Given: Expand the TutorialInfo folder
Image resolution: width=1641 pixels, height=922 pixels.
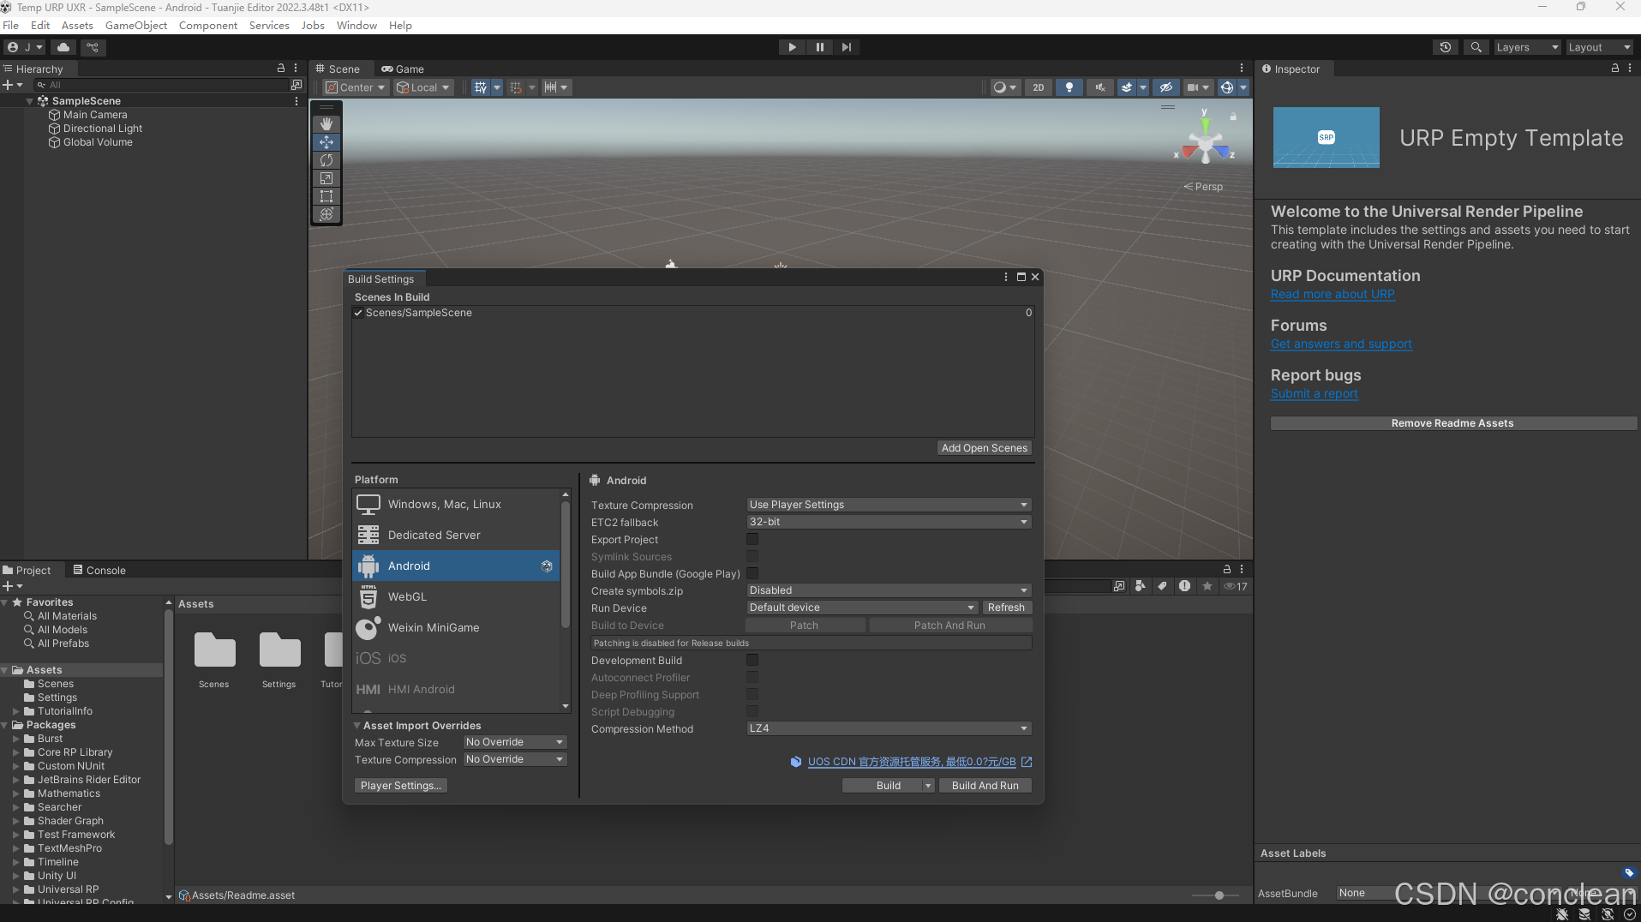Looking at the screenshot, I should click(15, 711).
